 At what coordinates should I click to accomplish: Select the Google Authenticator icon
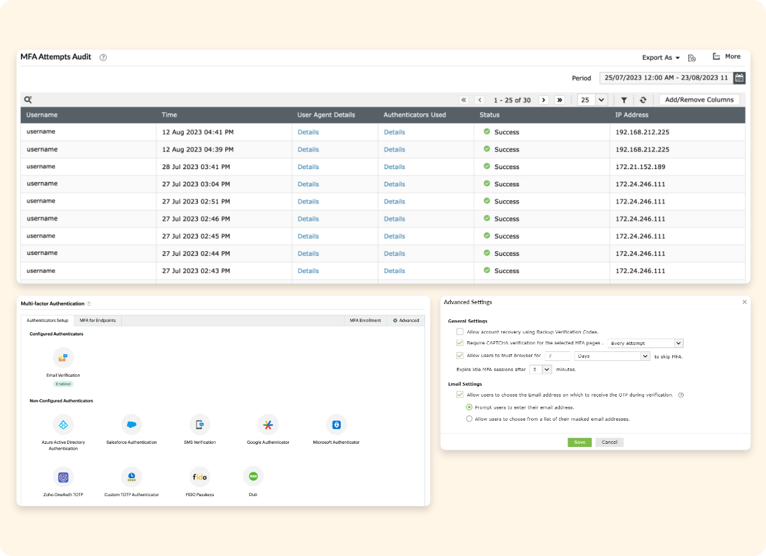pos(268,425)
